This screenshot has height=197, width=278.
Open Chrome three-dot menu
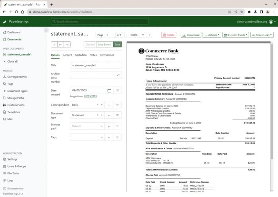(x=274, y=12)
